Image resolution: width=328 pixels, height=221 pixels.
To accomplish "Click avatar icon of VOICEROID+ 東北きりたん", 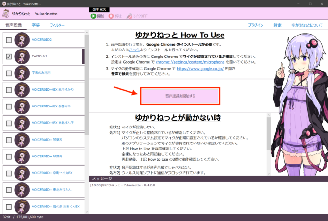I will 22,190.
